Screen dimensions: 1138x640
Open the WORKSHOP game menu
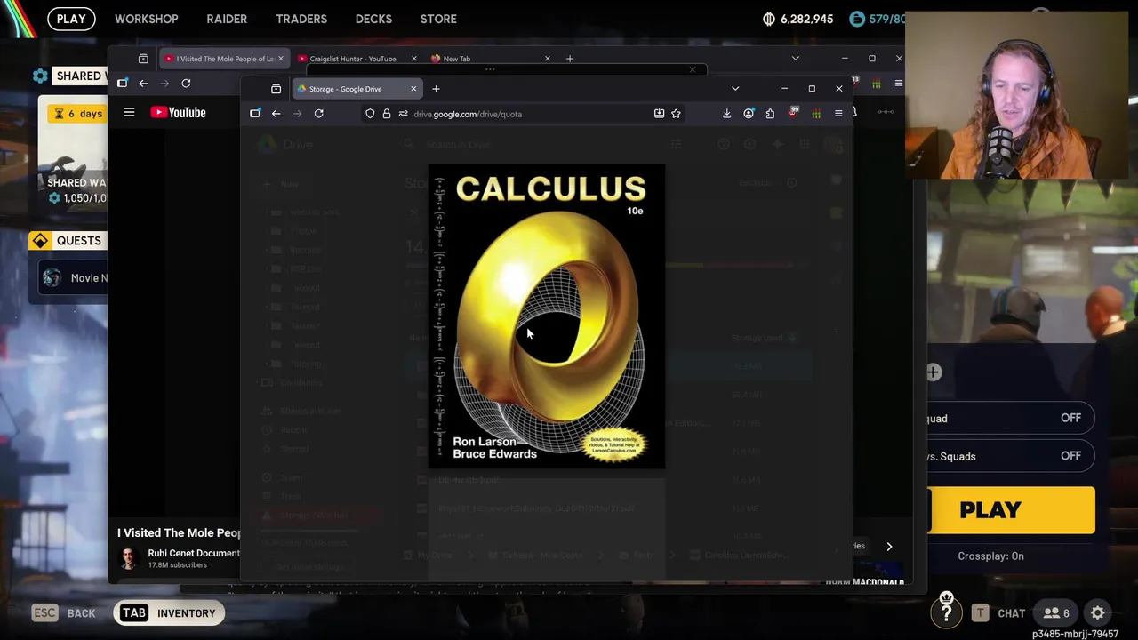[147, 19]
